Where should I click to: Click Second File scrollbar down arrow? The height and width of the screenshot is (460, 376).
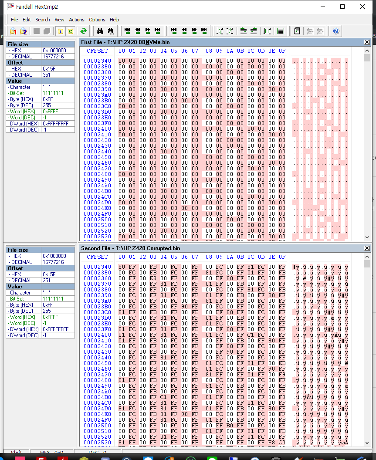click(x=367, y=443)
